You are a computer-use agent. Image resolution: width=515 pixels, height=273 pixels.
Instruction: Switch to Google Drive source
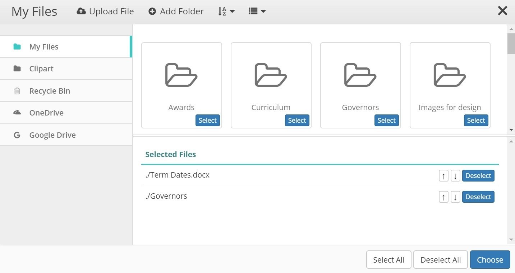pyautogui.click(x=66, y=135)
